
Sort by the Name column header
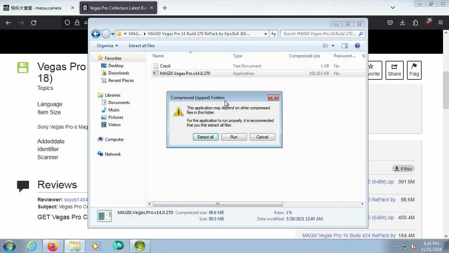158,56
